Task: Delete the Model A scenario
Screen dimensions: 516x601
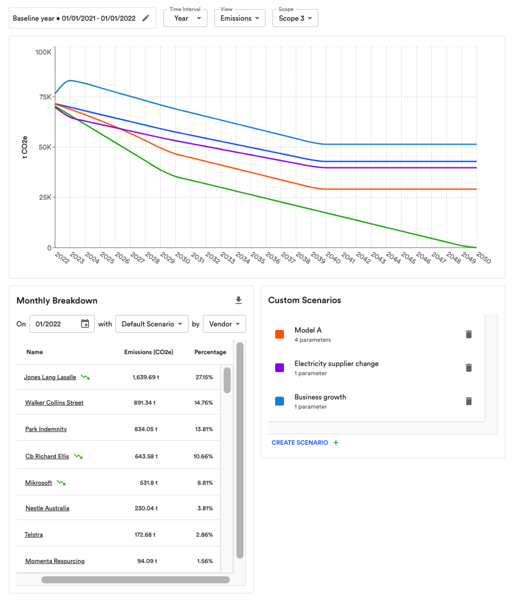Action: pyautogui.click(x=469, y=334)
